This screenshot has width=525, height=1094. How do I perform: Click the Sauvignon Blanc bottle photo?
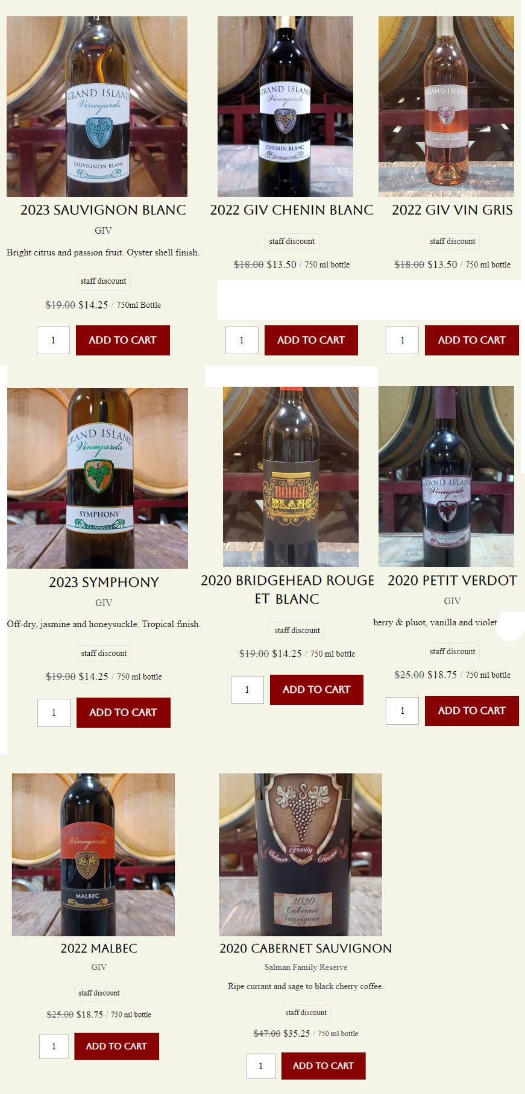pyautogui.click(x=97, y=107)
